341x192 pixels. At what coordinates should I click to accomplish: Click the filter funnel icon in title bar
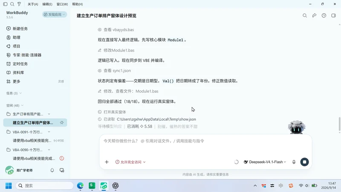pos(19,4)
